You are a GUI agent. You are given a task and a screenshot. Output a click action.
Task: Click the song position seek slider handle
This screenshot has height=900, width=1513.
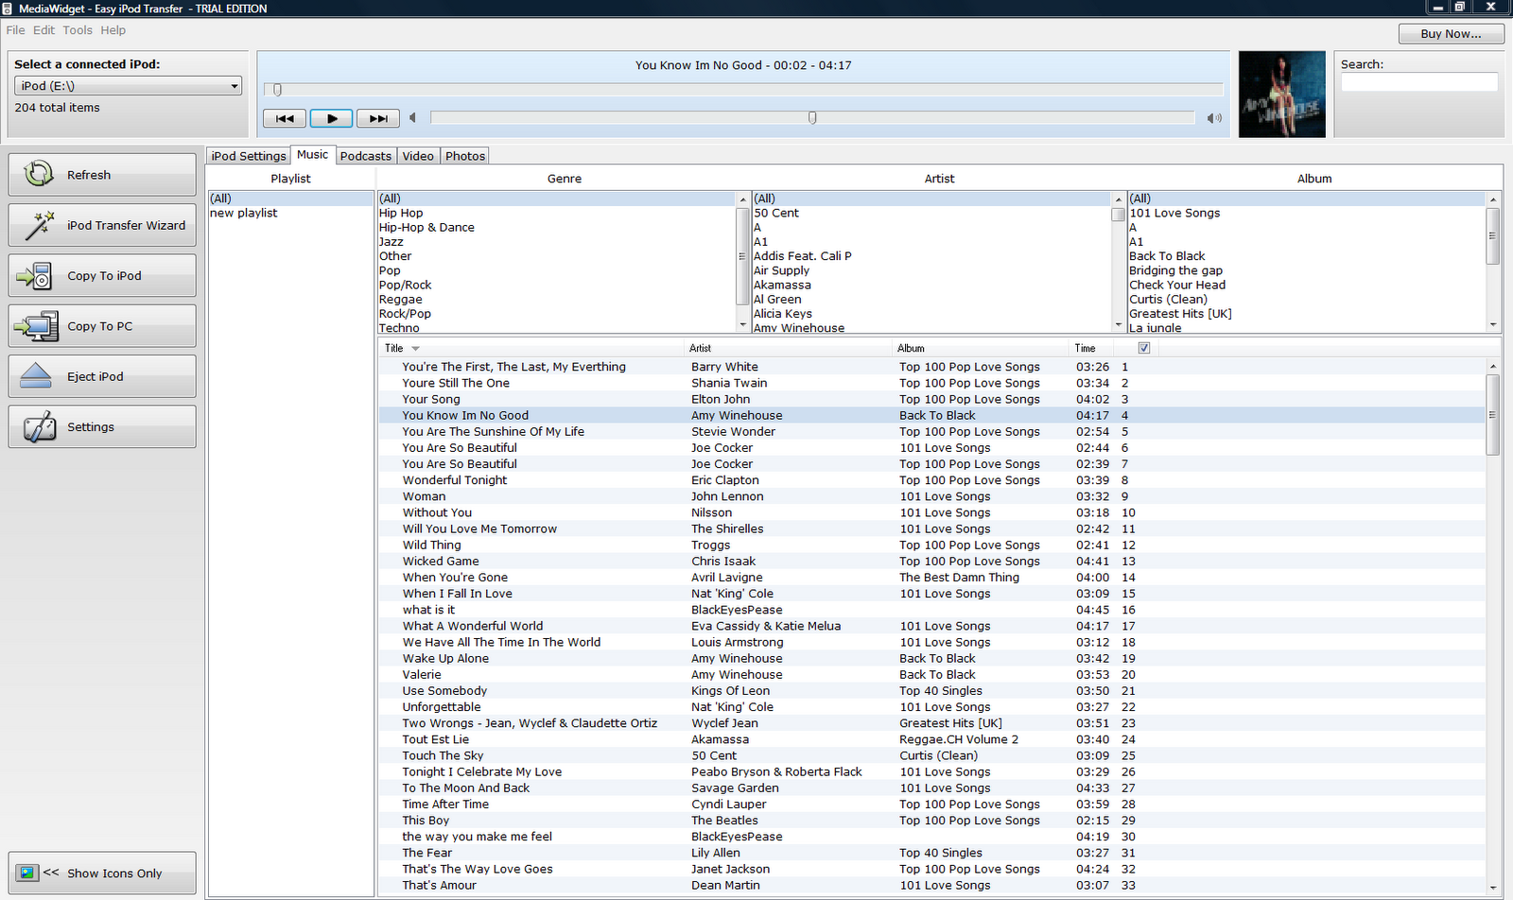tap(277, 90)
